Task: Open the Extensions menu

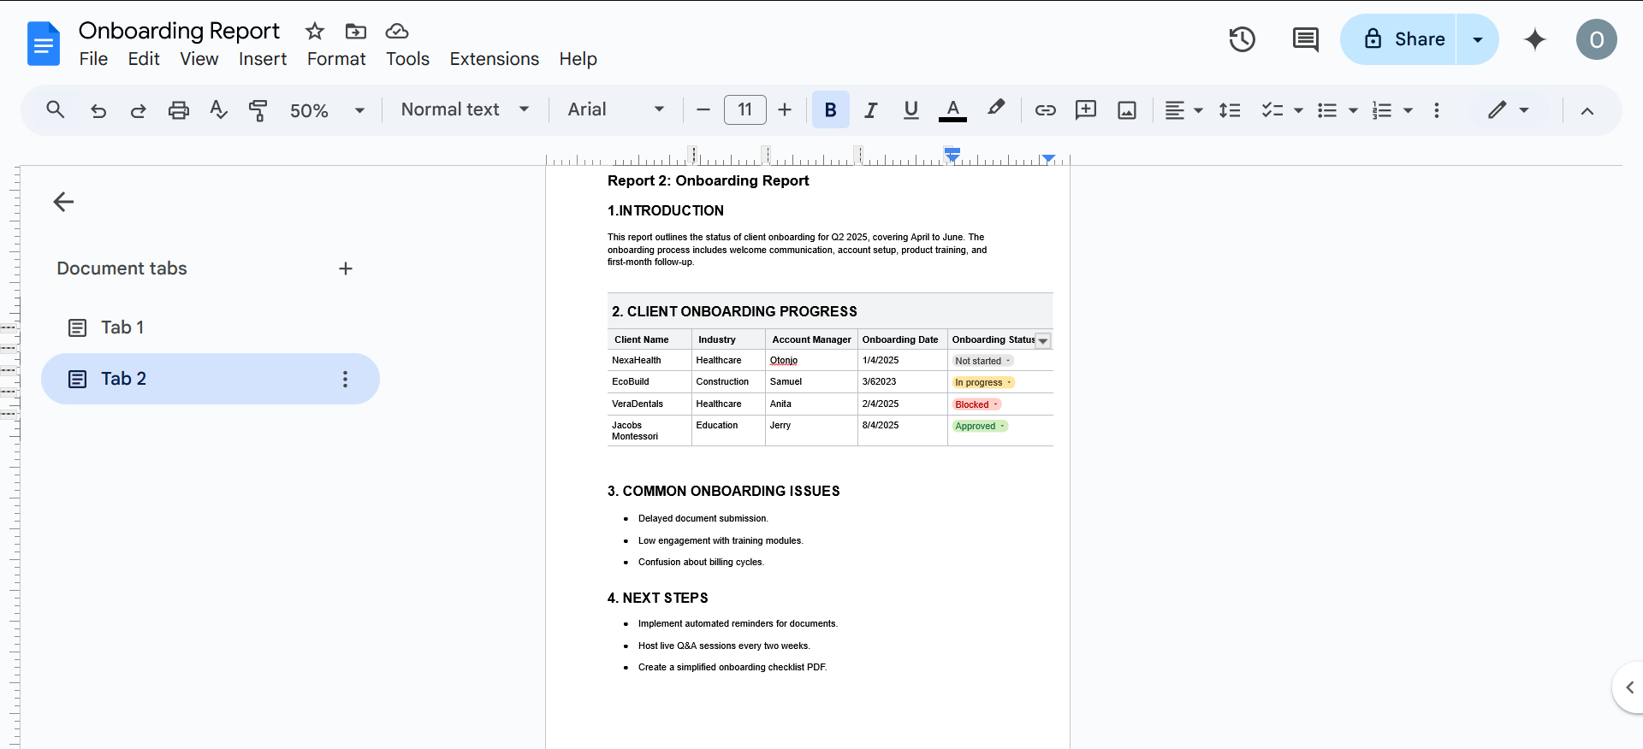Action: 495,59
